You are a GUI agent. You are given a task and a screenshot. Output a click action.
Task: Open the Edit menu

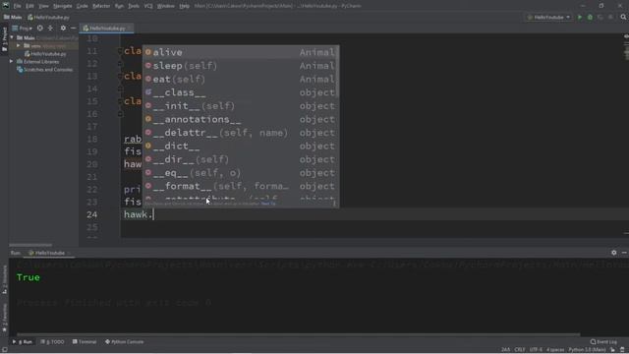(30, 6)
